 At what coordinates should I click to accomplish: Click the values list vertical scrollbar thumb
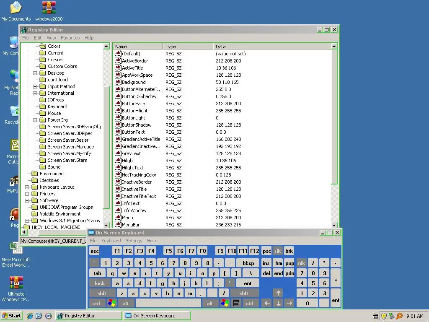tap(334, 117)
